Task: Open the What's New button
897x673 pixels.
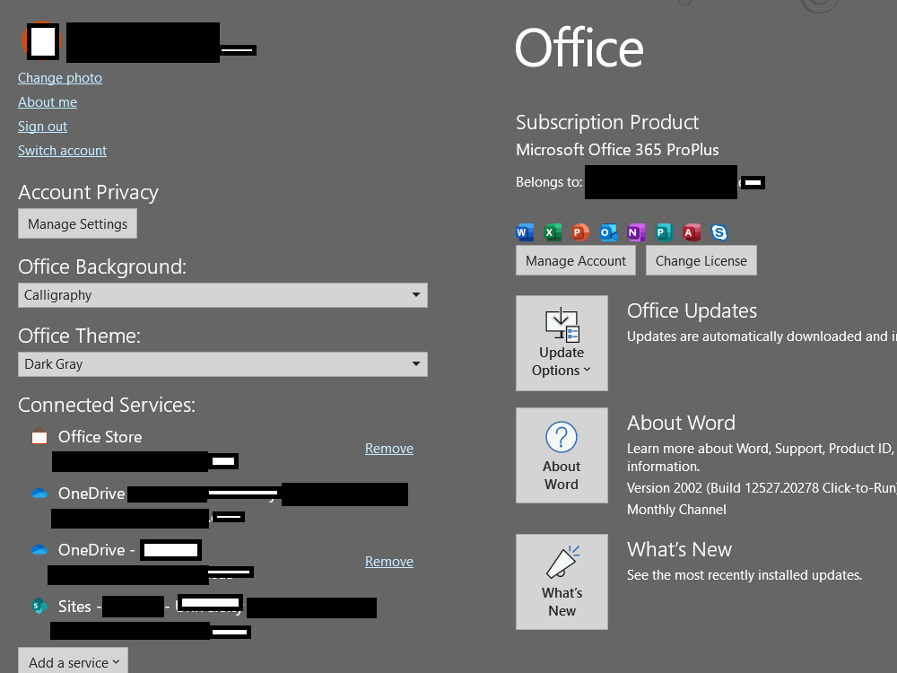Action: pos(562,582)
